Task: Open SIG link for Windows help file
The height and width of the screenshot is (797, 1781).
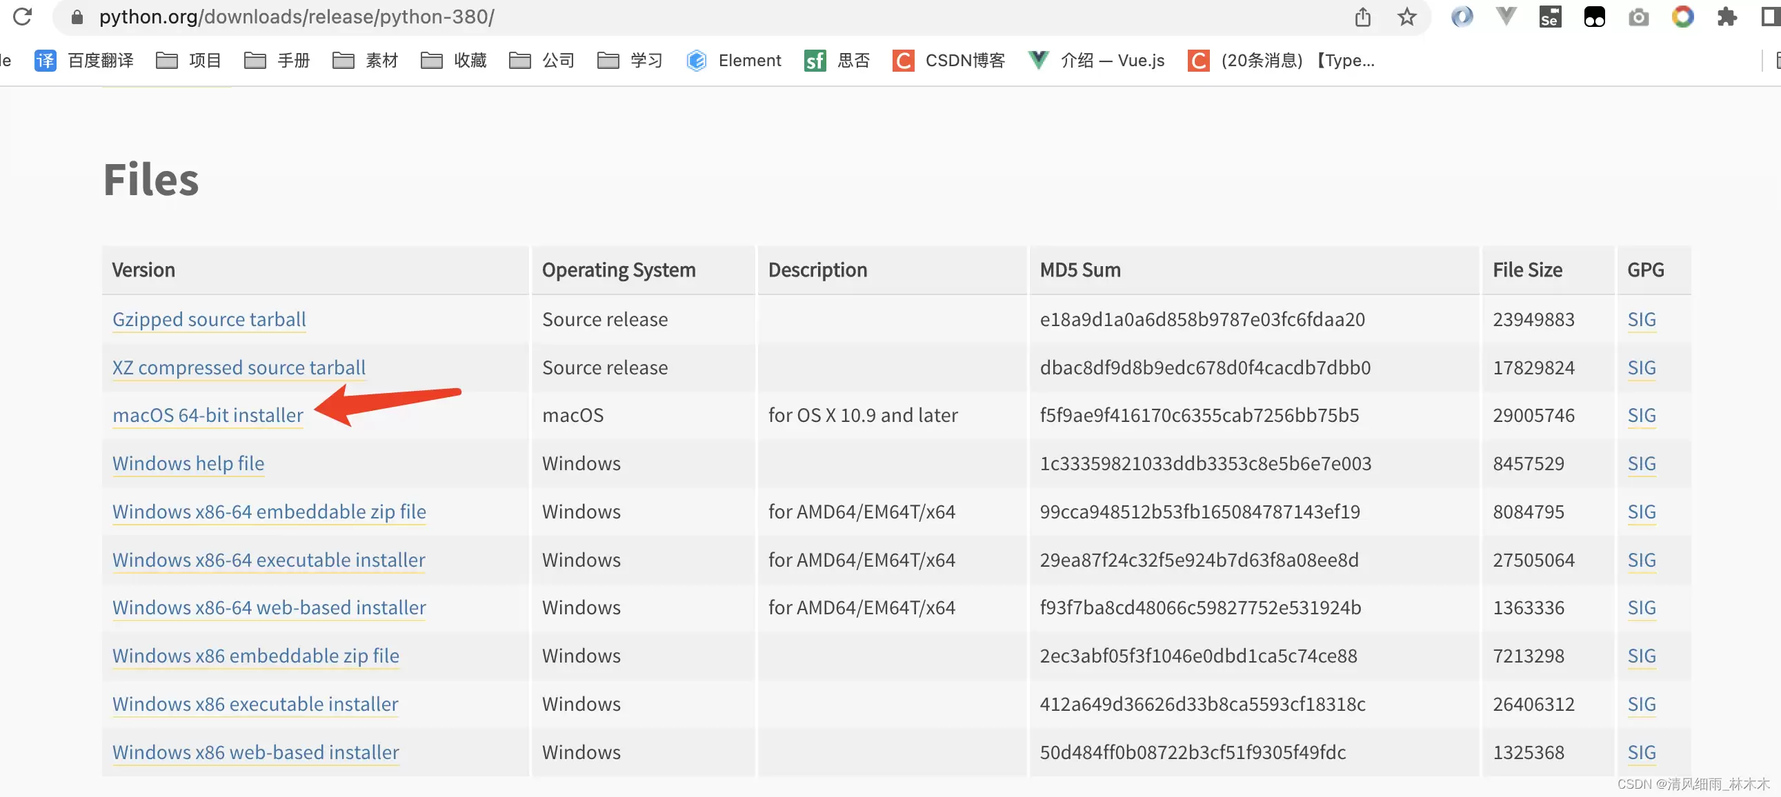Action: point(1641,463)
